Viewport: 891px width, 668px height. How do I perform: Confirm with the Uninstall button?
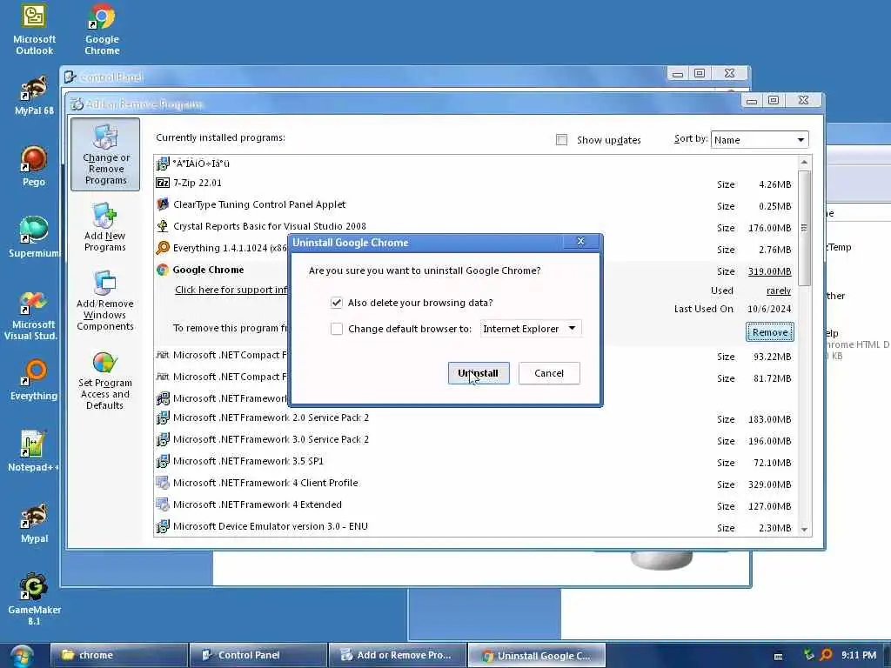point(479,373)
